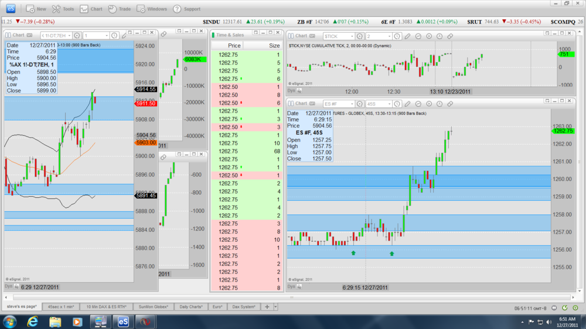The height and width of the screenshot is (329, 586).
Task: Open the Chart menu in top bar
Action: coord(91,9)
